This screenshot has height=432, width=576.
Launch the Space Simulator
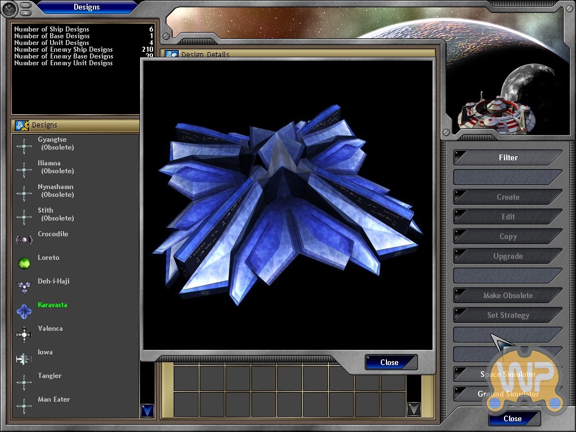click(x=507, y=375)
